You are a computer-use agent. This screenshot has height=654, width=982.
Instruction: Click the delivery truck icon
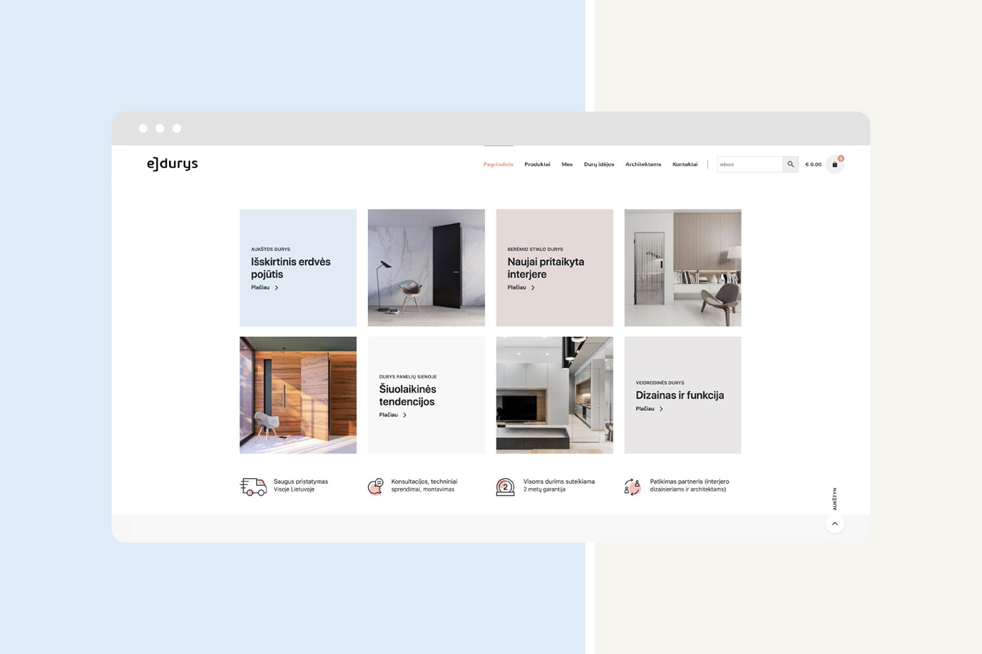tap(253, 486)
